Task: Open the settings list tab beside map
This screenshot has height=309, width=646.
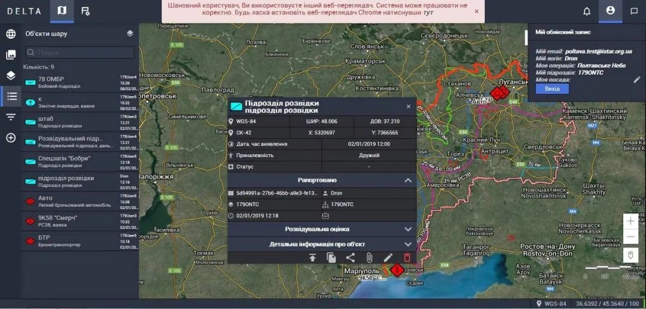Action: 86,11
